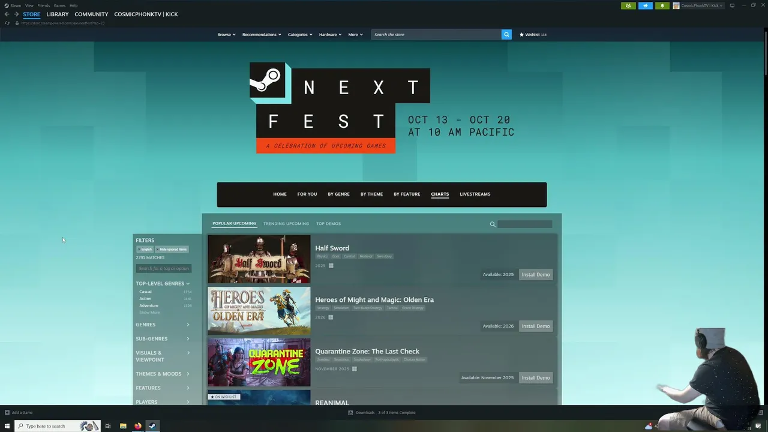Open the Wishlist link
This screenshot has width=768, height=432.
pos(533,34)
